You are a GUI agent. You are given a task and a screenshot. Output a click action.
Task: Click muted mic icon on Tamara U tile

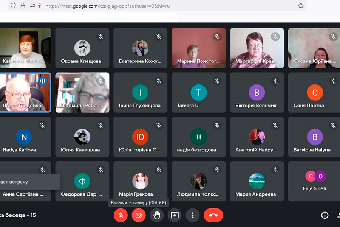(x=217, y=81)
